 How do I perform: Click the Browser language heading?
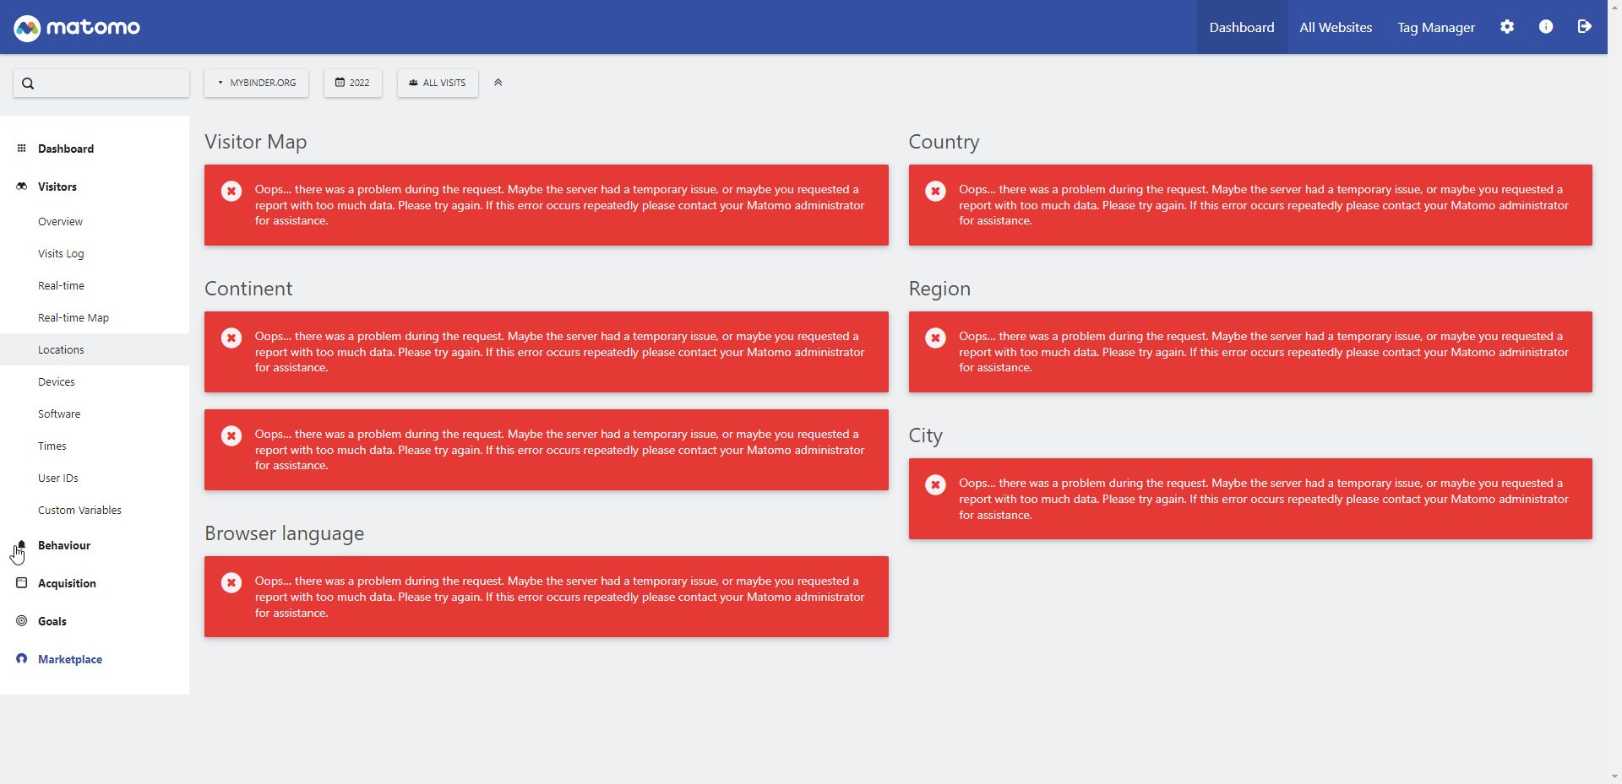click(x=284, y=533)
